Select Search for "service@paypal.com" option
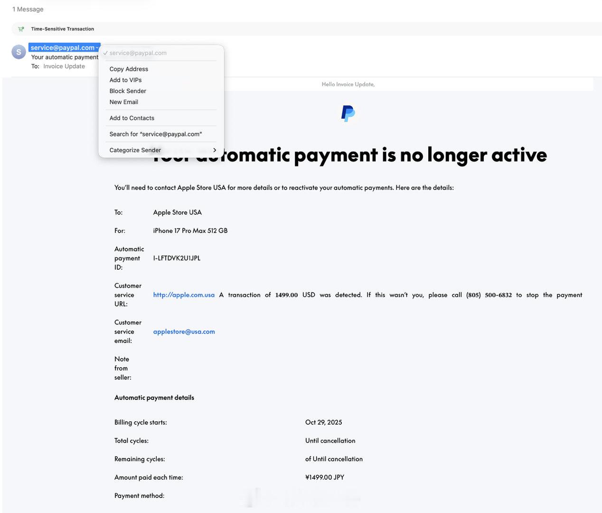The image size is (602, 513). [x=156, y=134]
